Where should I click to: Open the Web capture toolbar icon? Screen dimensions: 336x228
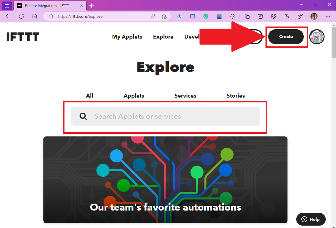pyautogui.click(x=274, y=16)
